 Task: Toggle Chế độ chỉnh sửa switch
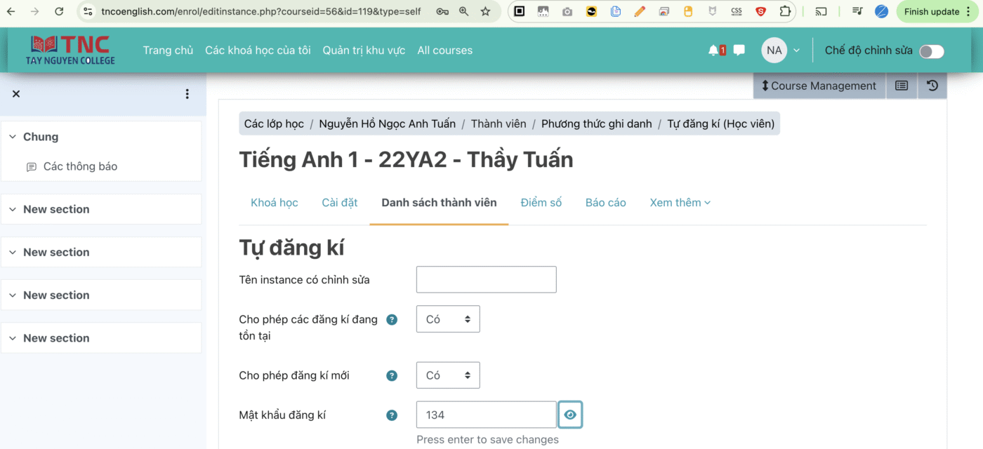(x=932, y=51)
